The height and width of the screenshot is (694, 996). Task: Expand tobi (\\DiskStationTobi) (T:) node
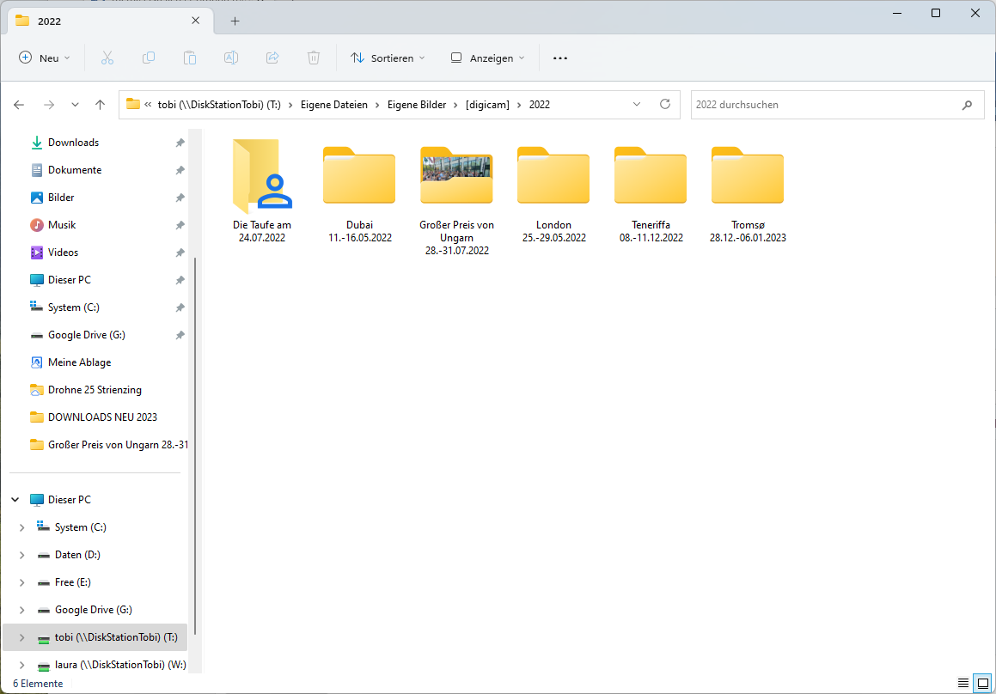[x=22, y=637]
